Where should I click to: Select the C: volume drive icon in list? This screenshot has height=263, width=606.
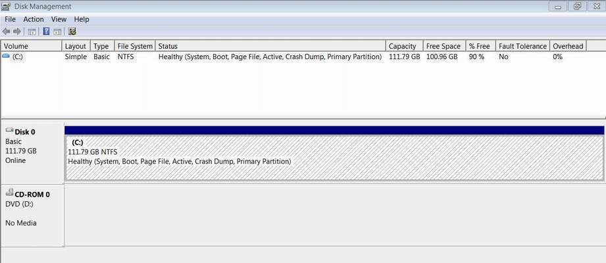pyautogui.click(x=6, y=57)
